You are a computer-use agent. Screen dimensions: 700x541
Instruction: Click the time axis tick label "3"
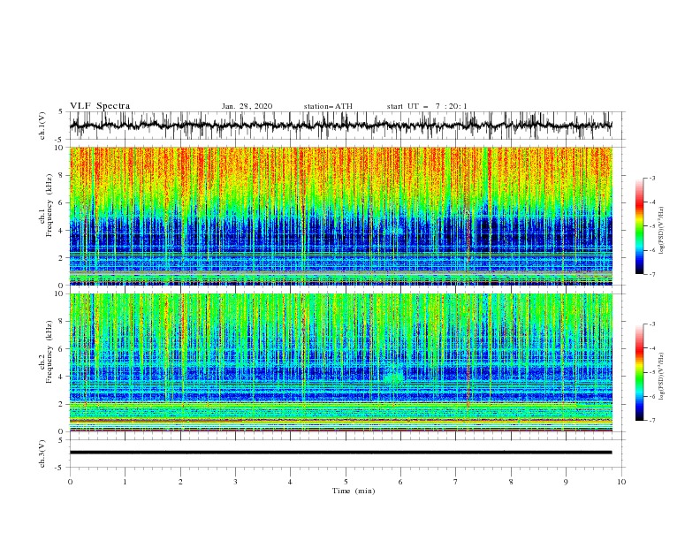(x=235, y=482)
